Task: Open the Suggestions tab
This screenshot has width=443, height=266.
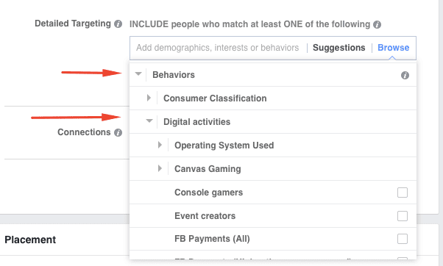Action: pyautogui.click(x=339, y=48)
